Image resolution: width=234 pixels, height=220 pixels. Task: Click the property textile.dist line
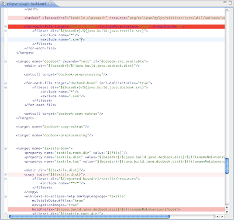tap(125, 157)
